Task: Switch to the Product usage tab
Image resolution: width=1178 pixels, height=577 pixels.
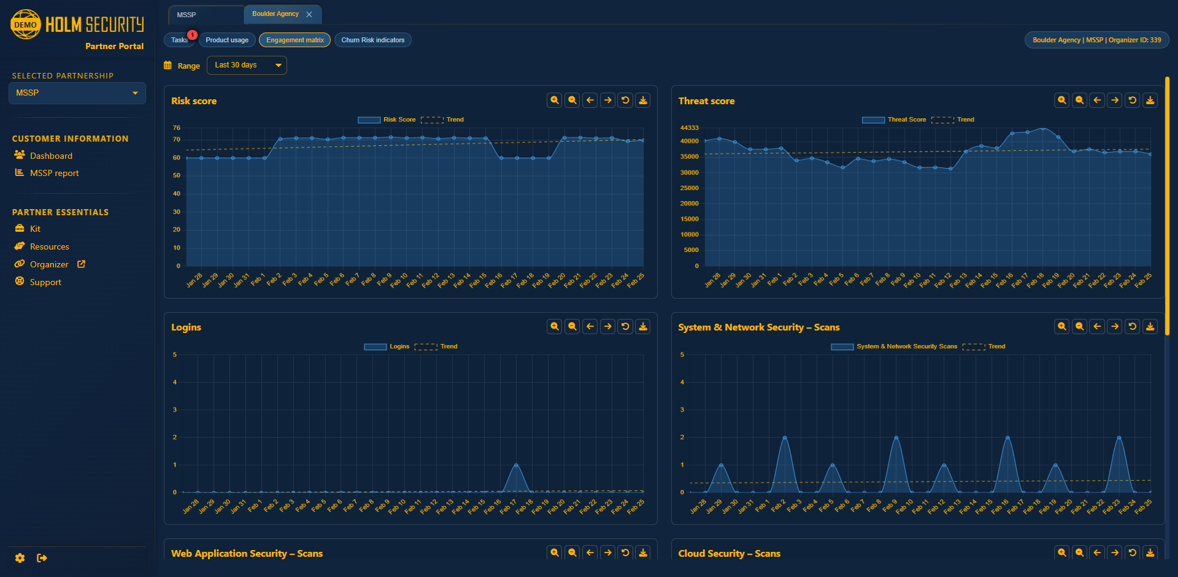Action: point(227,40)
